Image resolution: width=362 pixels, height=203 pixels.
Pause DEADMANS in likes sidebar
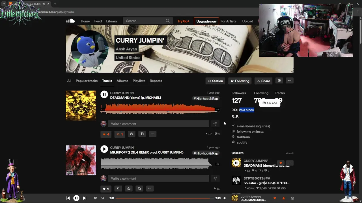click(236, 163)
